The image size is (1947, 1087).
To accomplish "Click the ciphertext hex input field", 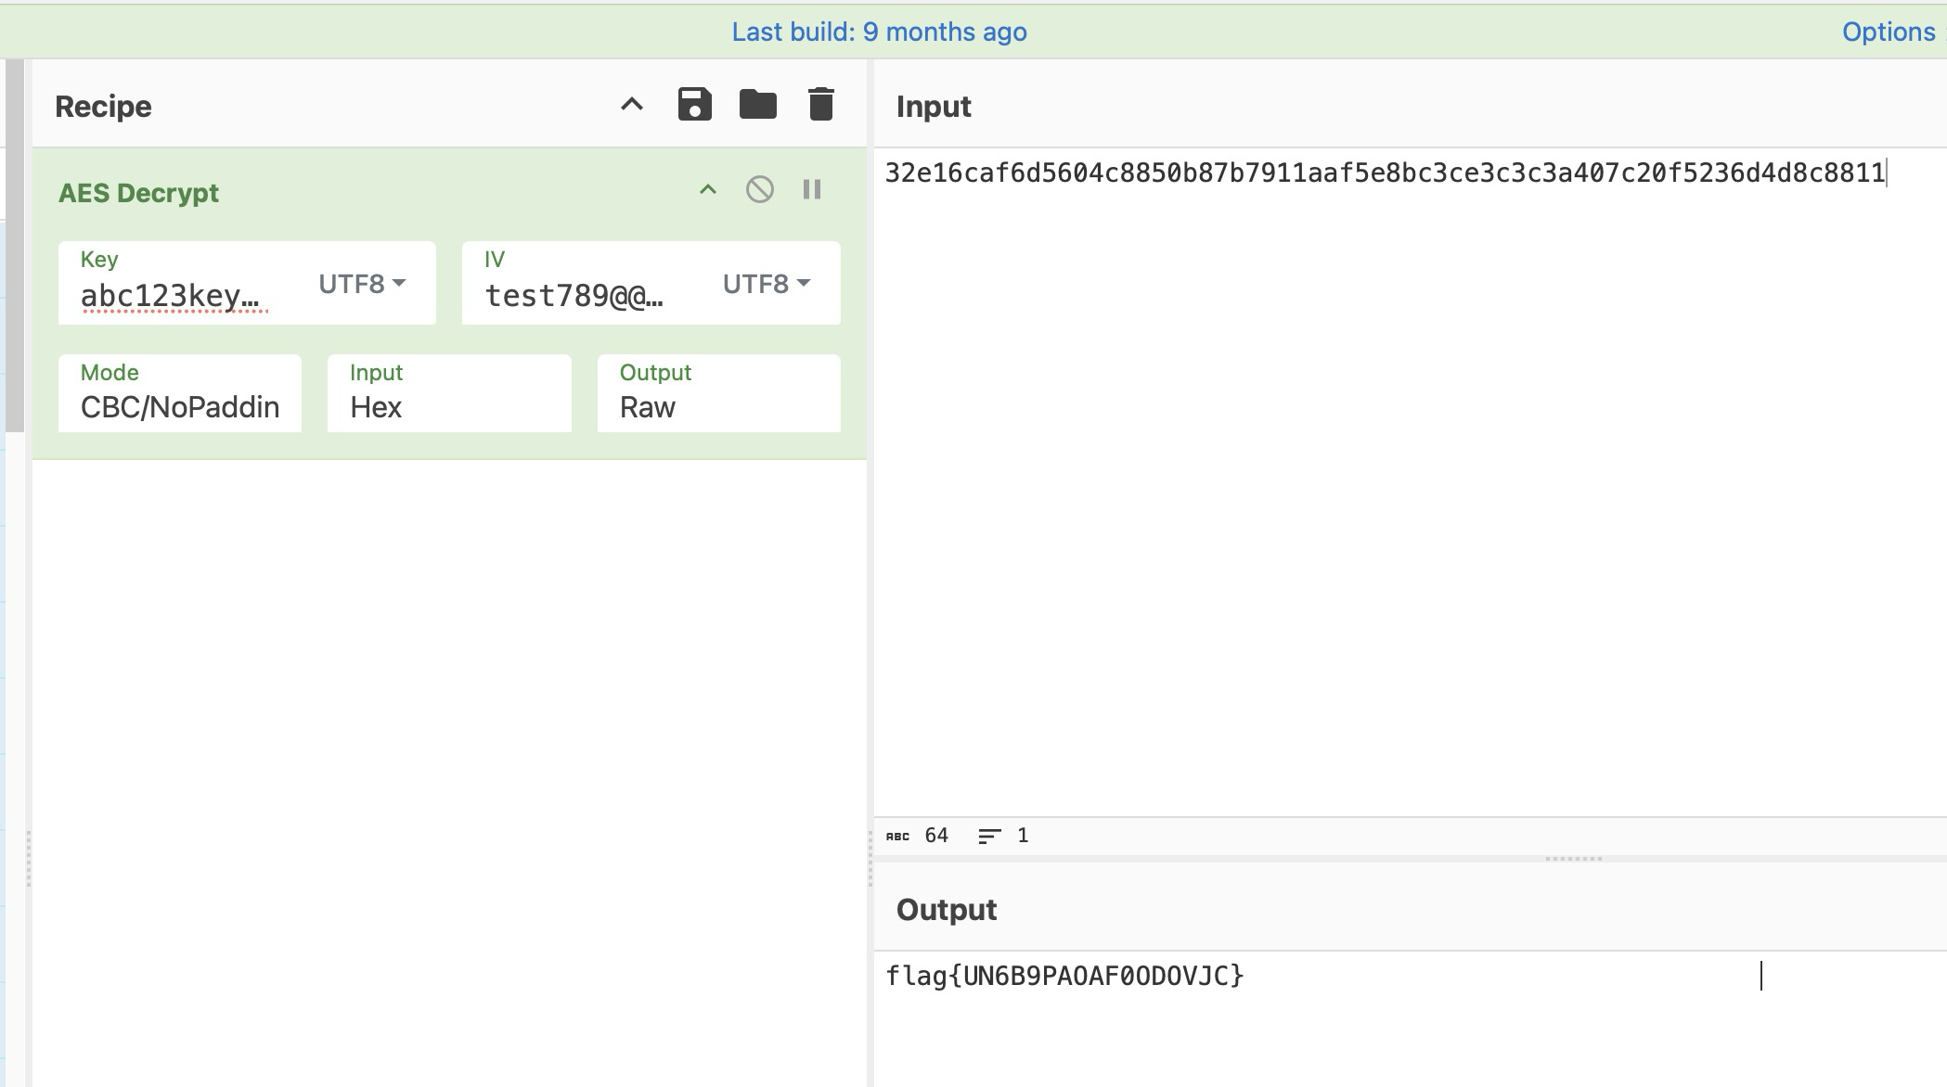I will point(1384,173).
